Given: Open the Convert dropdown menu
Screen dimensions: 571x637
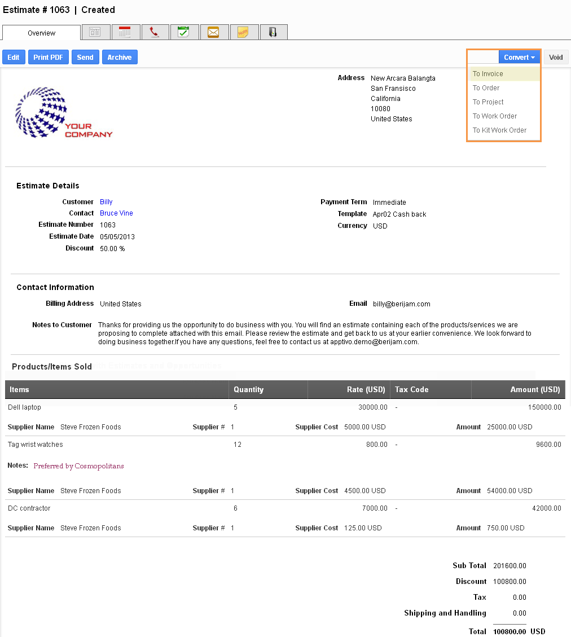Looking at the screenshot, I should (x=519, y=57).
